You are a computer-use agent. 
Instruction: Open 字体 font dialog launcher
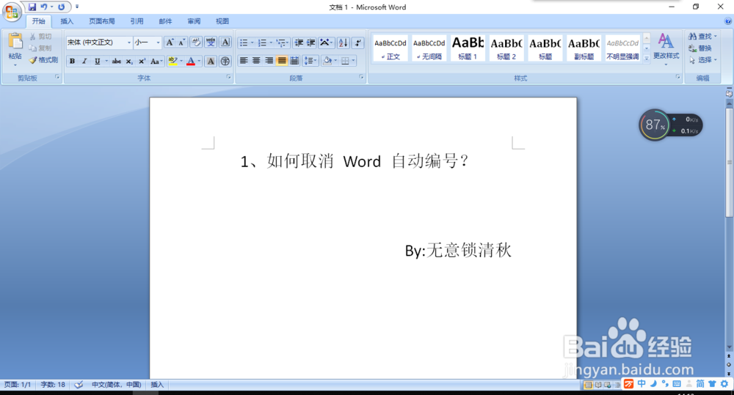229,77
